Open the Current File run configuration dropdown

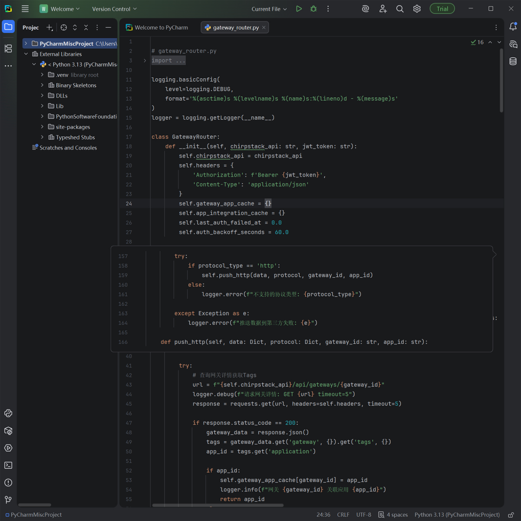pyautogui.click(x=269, y=9)
